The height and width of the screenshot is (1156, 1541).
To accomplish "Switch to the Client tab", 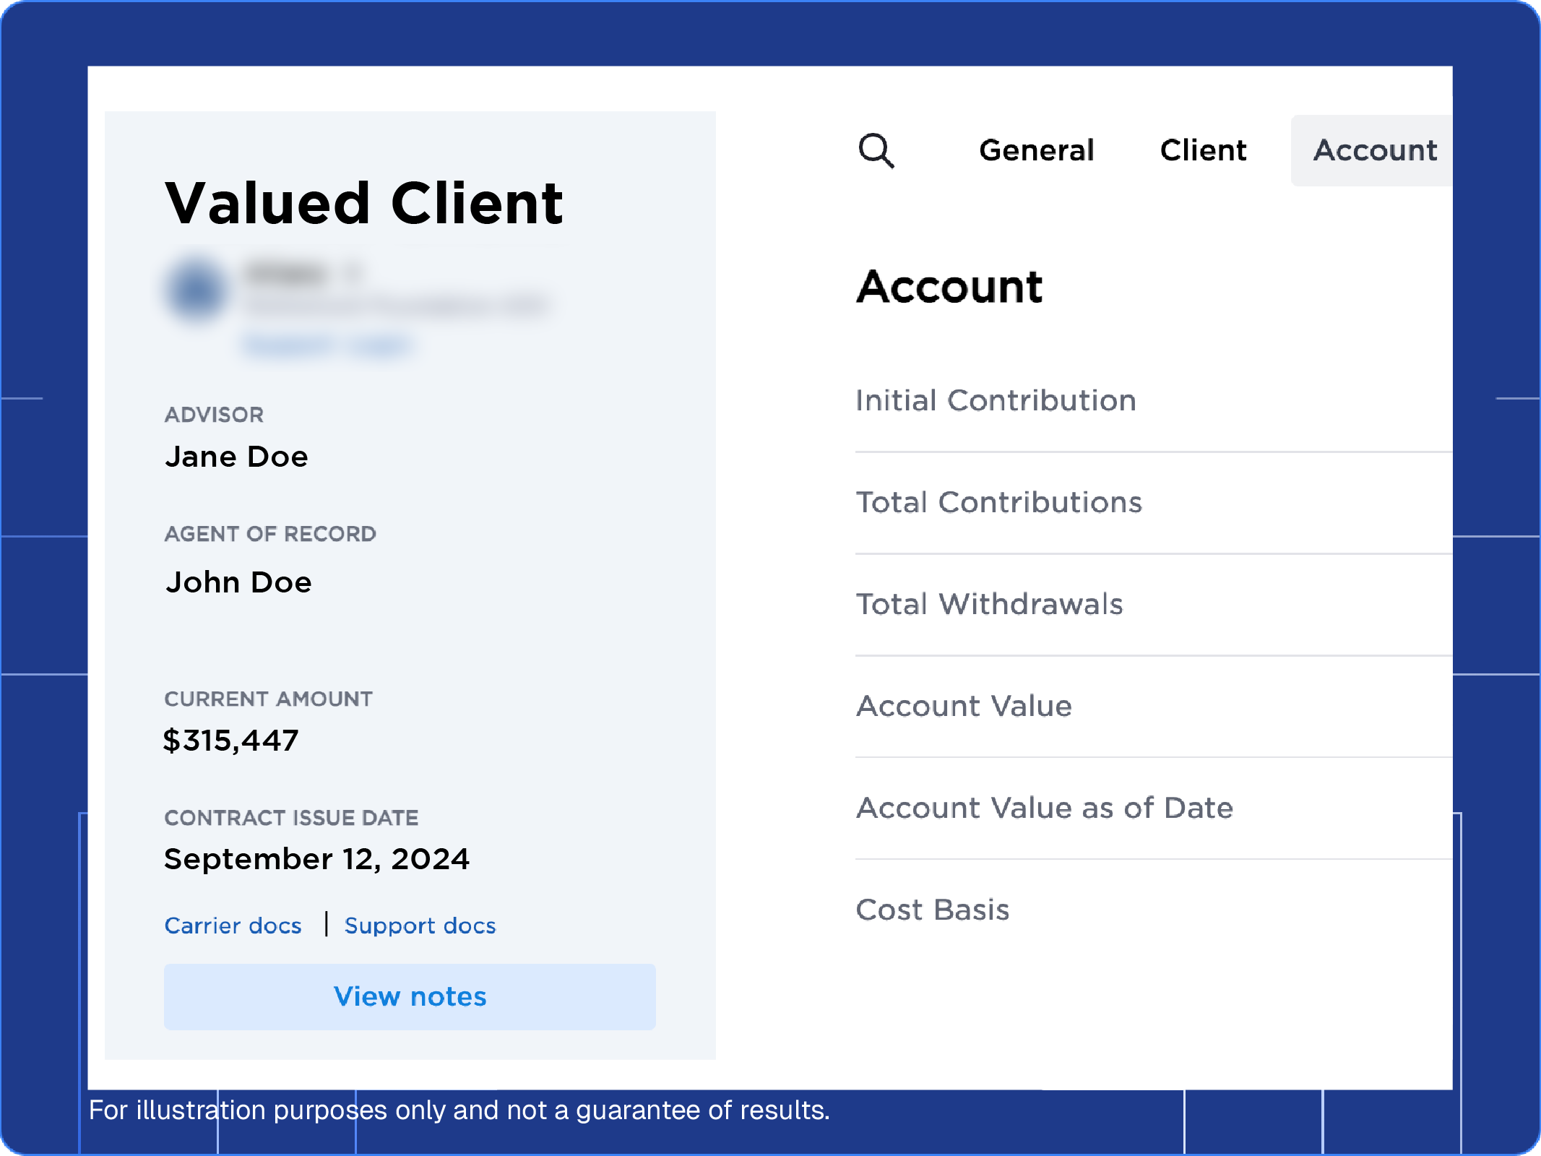I will pyautogui.click(x=1203, y=150).
